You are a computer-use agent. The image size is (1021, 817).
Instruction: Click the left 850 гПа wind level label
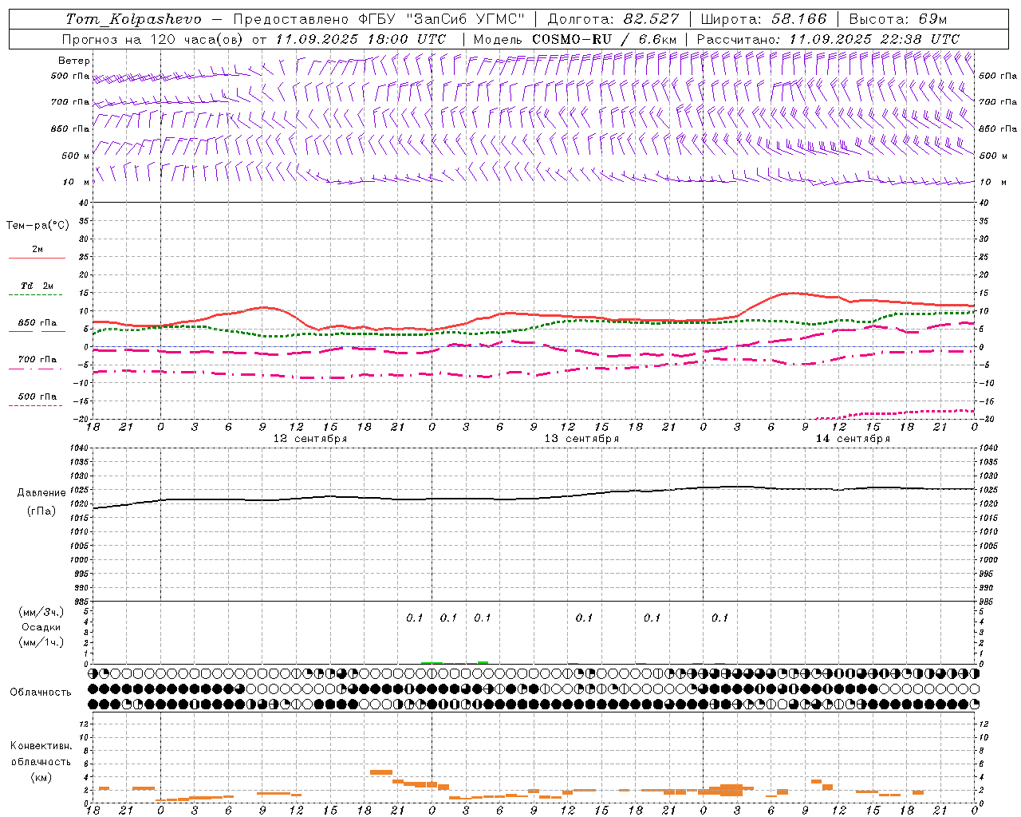[70, 128]
